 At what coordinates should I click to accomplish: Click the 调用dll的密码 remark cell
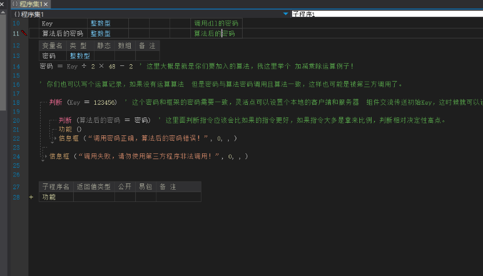215,24
